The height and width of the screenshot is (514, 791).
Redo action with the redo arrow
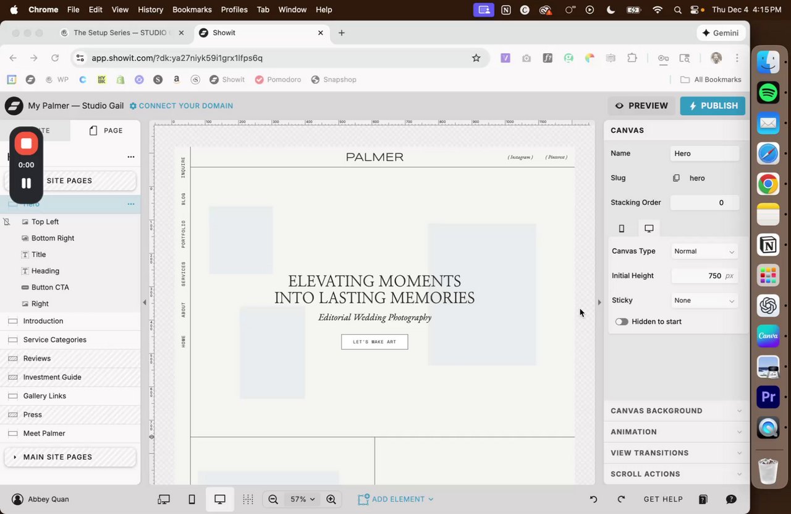[621, 499]
